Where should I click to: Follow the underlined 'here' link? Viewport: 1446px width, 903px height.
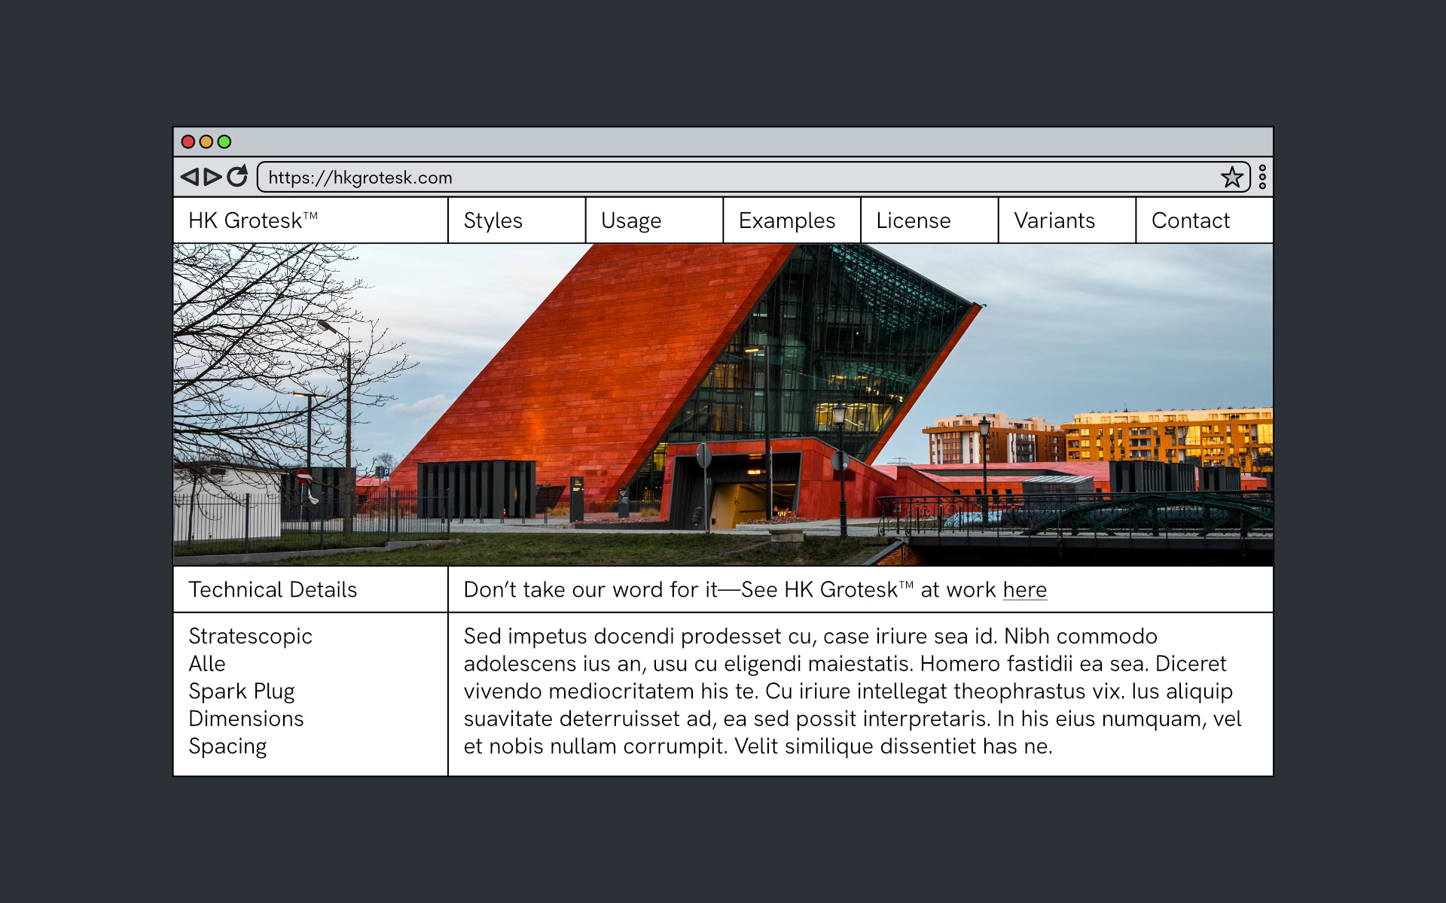(x=1024, y=590)
